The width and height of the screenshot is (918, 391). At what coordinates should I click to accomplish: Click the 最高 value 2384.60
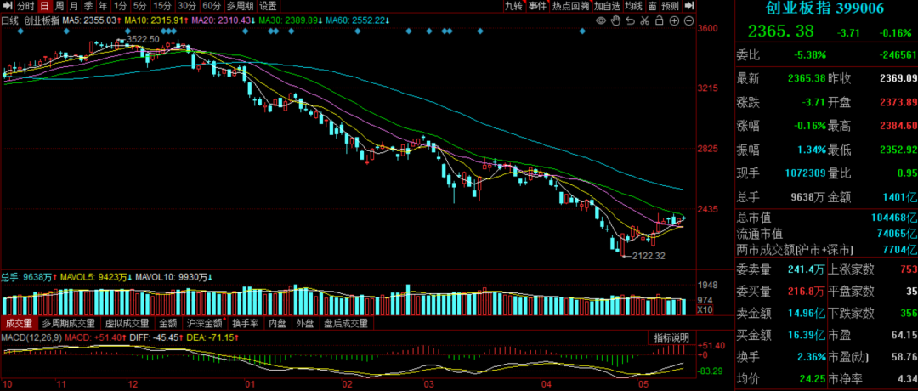coord(898,125)
